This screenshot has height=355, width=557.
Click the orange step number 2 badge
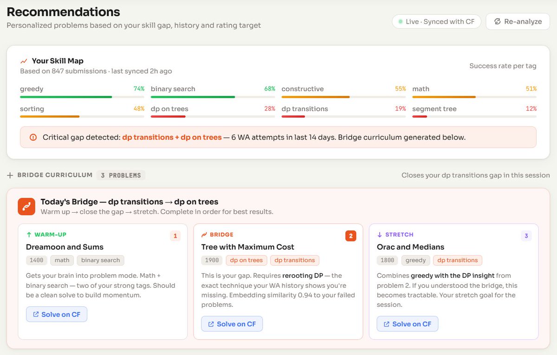click(x=350, y=236)
